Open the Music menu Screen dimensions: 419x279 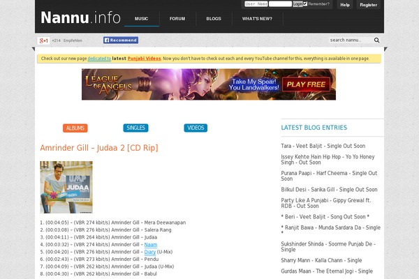[x=141, y=19]
